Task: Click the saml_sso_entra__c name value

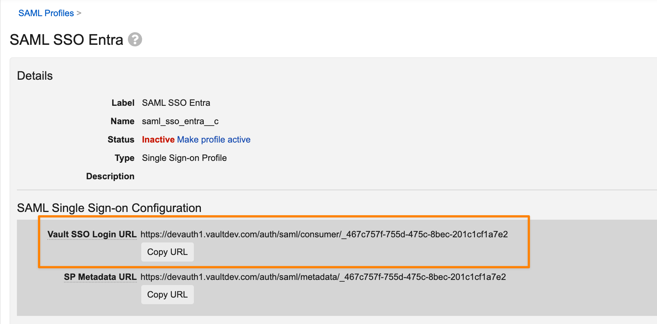Action: coord(180,121)
